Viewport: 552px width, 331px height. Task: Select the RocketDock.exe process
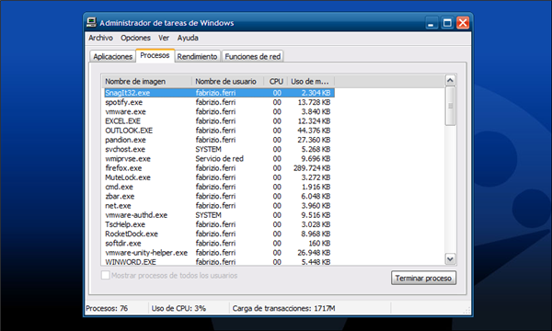(219, 234)
